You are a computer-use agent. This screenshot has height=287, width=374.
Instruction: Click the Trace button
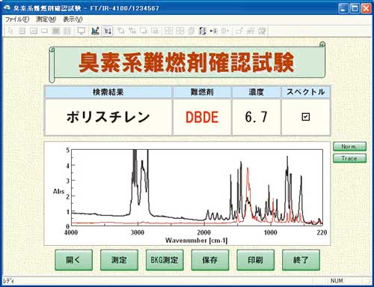349,158
